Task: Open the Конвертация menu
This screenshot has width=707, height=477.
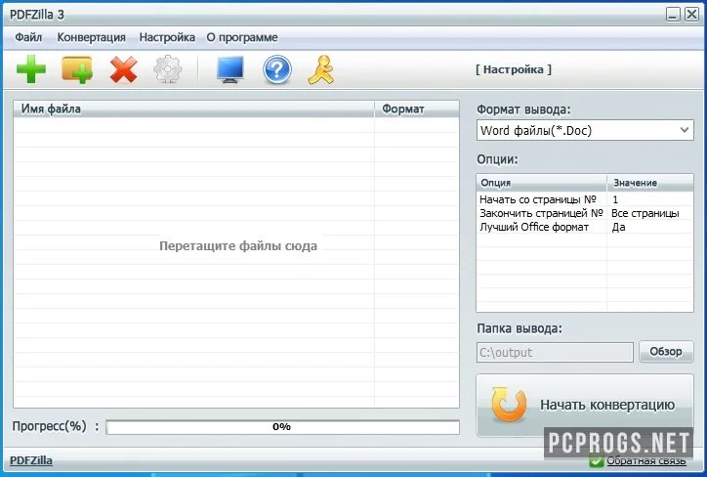Action: coord(92,37)
